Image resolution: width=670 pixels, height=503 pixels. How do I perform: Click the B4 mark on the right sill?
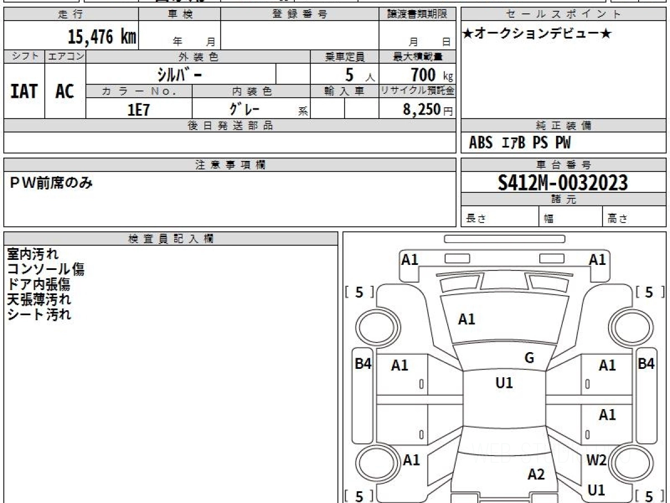646,364
